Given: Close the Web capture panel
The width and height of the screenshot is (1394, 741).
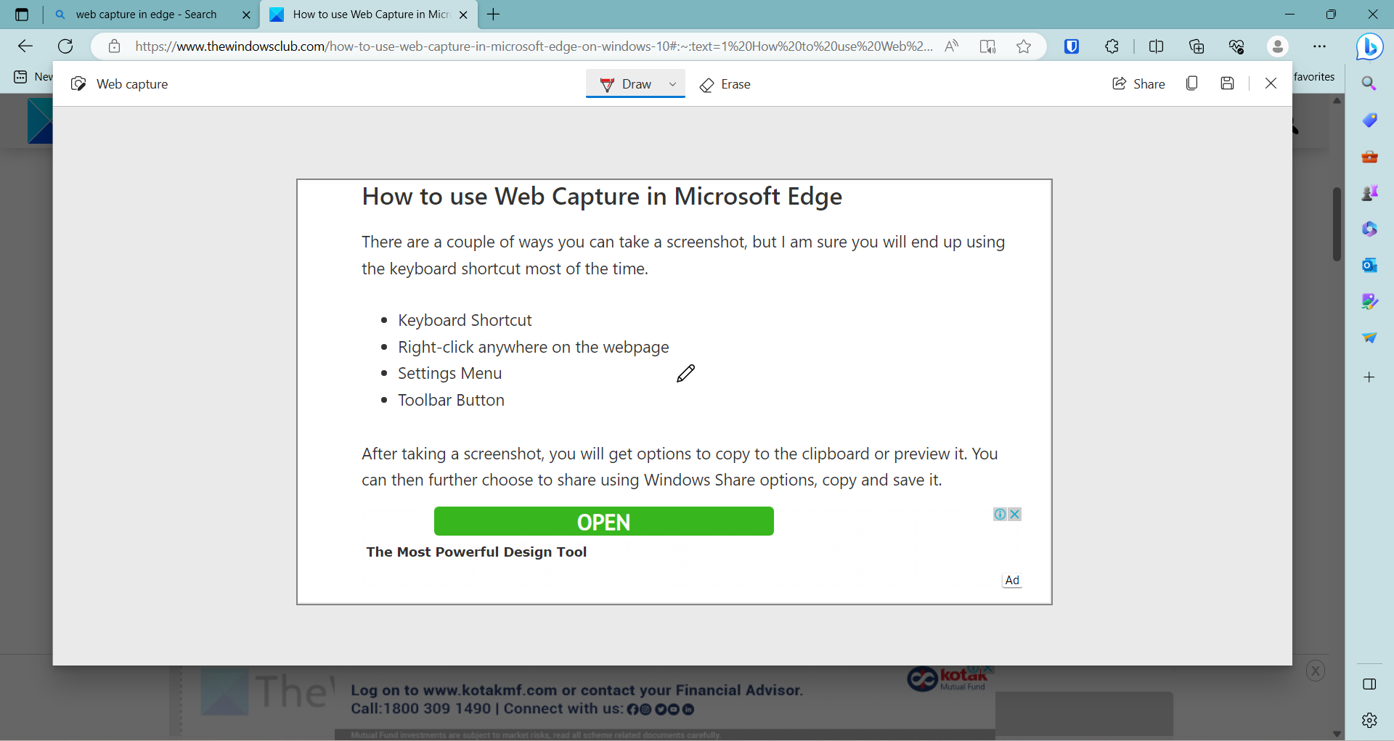Looking at the screenshot, I should tap(1271, 83).
